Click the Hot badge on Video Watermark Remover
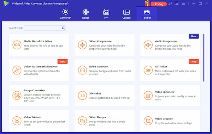The image size is (212, 134). point(63,62)
